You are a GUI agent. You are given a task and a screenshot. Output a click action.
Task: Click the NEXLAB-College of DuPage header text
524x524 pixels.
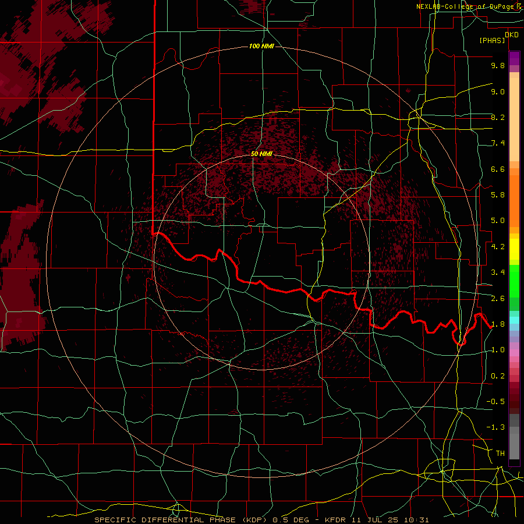tap(465, 6)
